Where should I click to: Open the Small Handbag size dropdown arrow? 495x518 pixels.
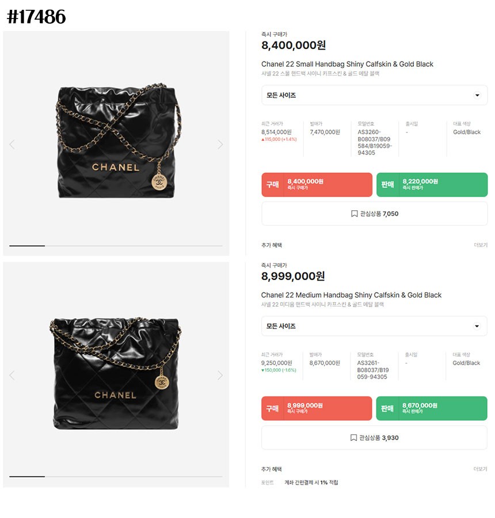[x=477, y=95]
